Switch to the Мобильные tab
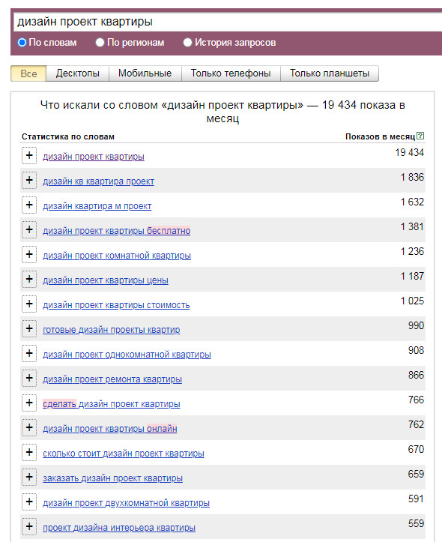The width and height of the screenshot is (442, 542). (145, 73)
